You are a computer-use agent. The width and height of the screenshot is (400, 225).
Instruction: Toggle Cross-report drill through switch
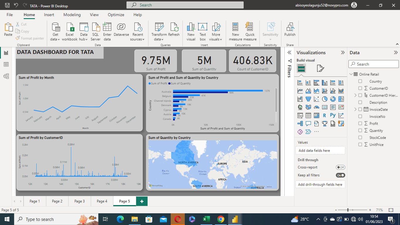point(341,167)
